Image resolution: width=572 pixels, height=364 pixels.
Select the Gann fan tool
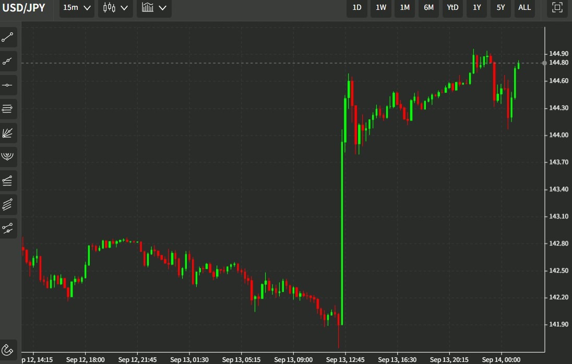(8, 133)
